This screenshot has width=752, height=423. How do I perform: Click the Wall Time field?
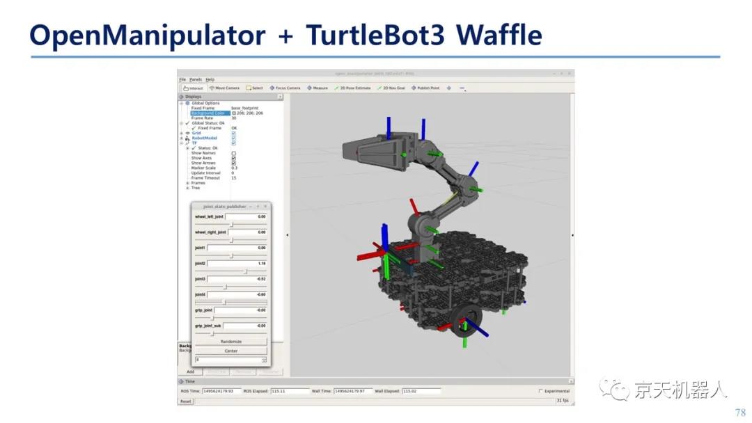(353, 392)
